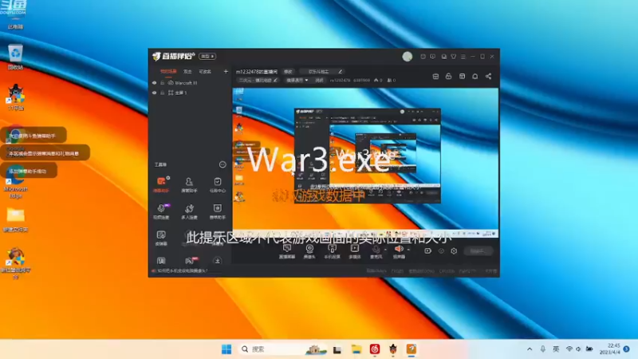Toggle the lock icon above preview

448,76
